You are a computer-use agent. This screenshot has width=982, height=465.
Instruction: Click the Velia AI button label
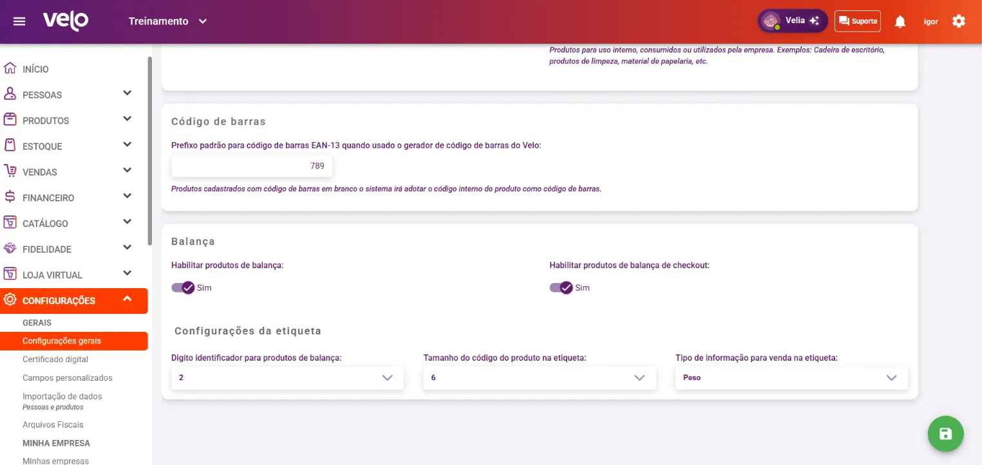(x=795, y=21)
